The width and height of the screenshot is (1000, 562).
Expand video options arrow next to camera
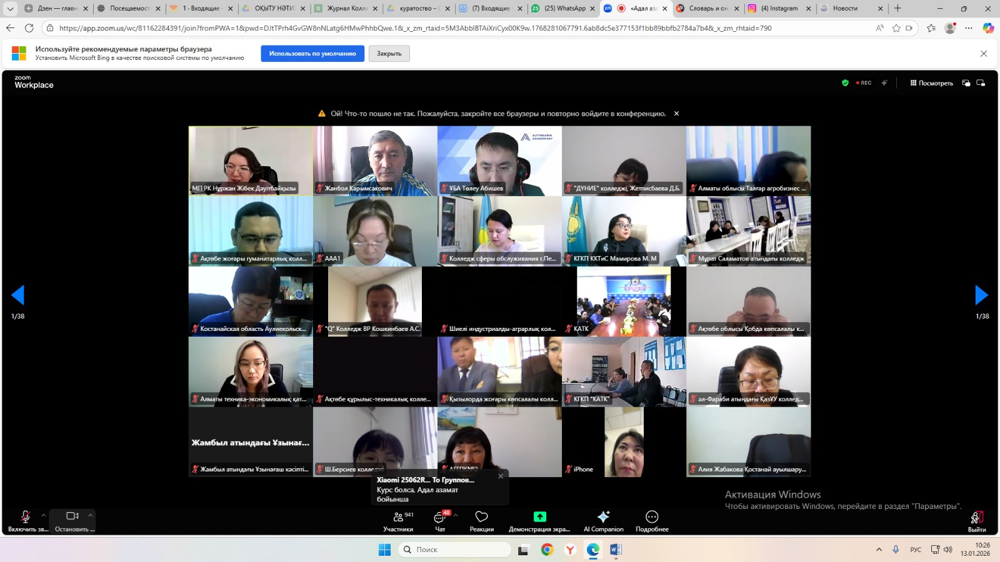click(x=91, y=515)
